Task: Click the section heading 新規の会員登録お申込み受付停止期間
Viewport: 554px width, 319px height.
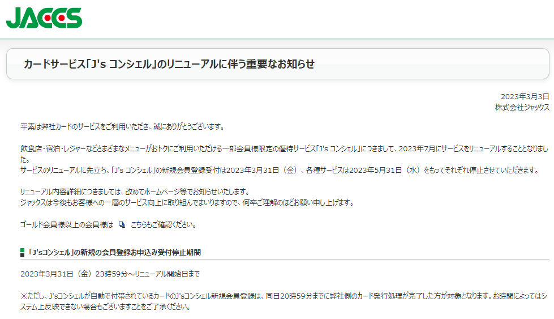Action: (114, 252)
